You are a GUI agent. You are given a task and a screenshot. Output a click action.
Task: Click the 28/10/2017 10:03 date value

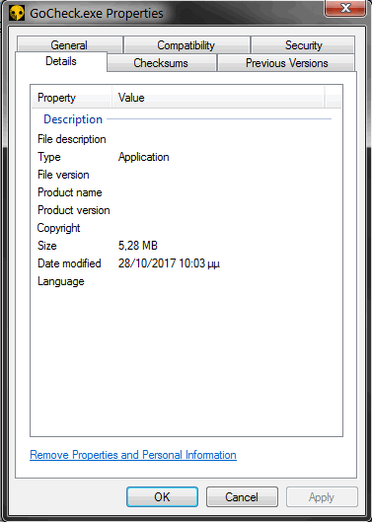(169, 263)
